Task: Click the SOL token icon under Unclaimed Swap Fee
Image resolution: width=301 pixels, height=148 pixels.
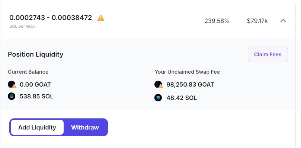Action: click(x=158, y=98)
